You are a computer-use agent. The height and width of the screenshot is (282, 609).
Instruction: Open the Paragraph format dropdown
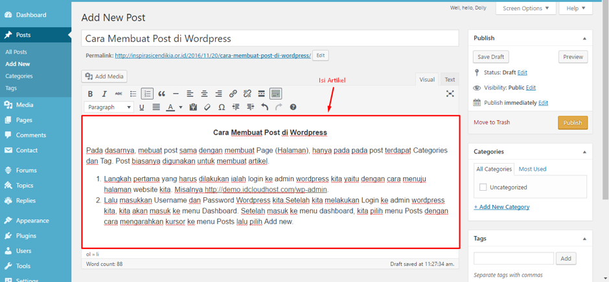tap(109, 107)
